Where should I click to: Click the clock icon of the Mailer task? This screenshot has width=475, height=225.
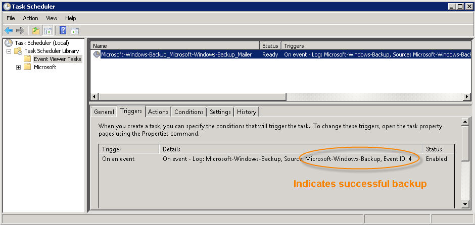coord(97,54)
